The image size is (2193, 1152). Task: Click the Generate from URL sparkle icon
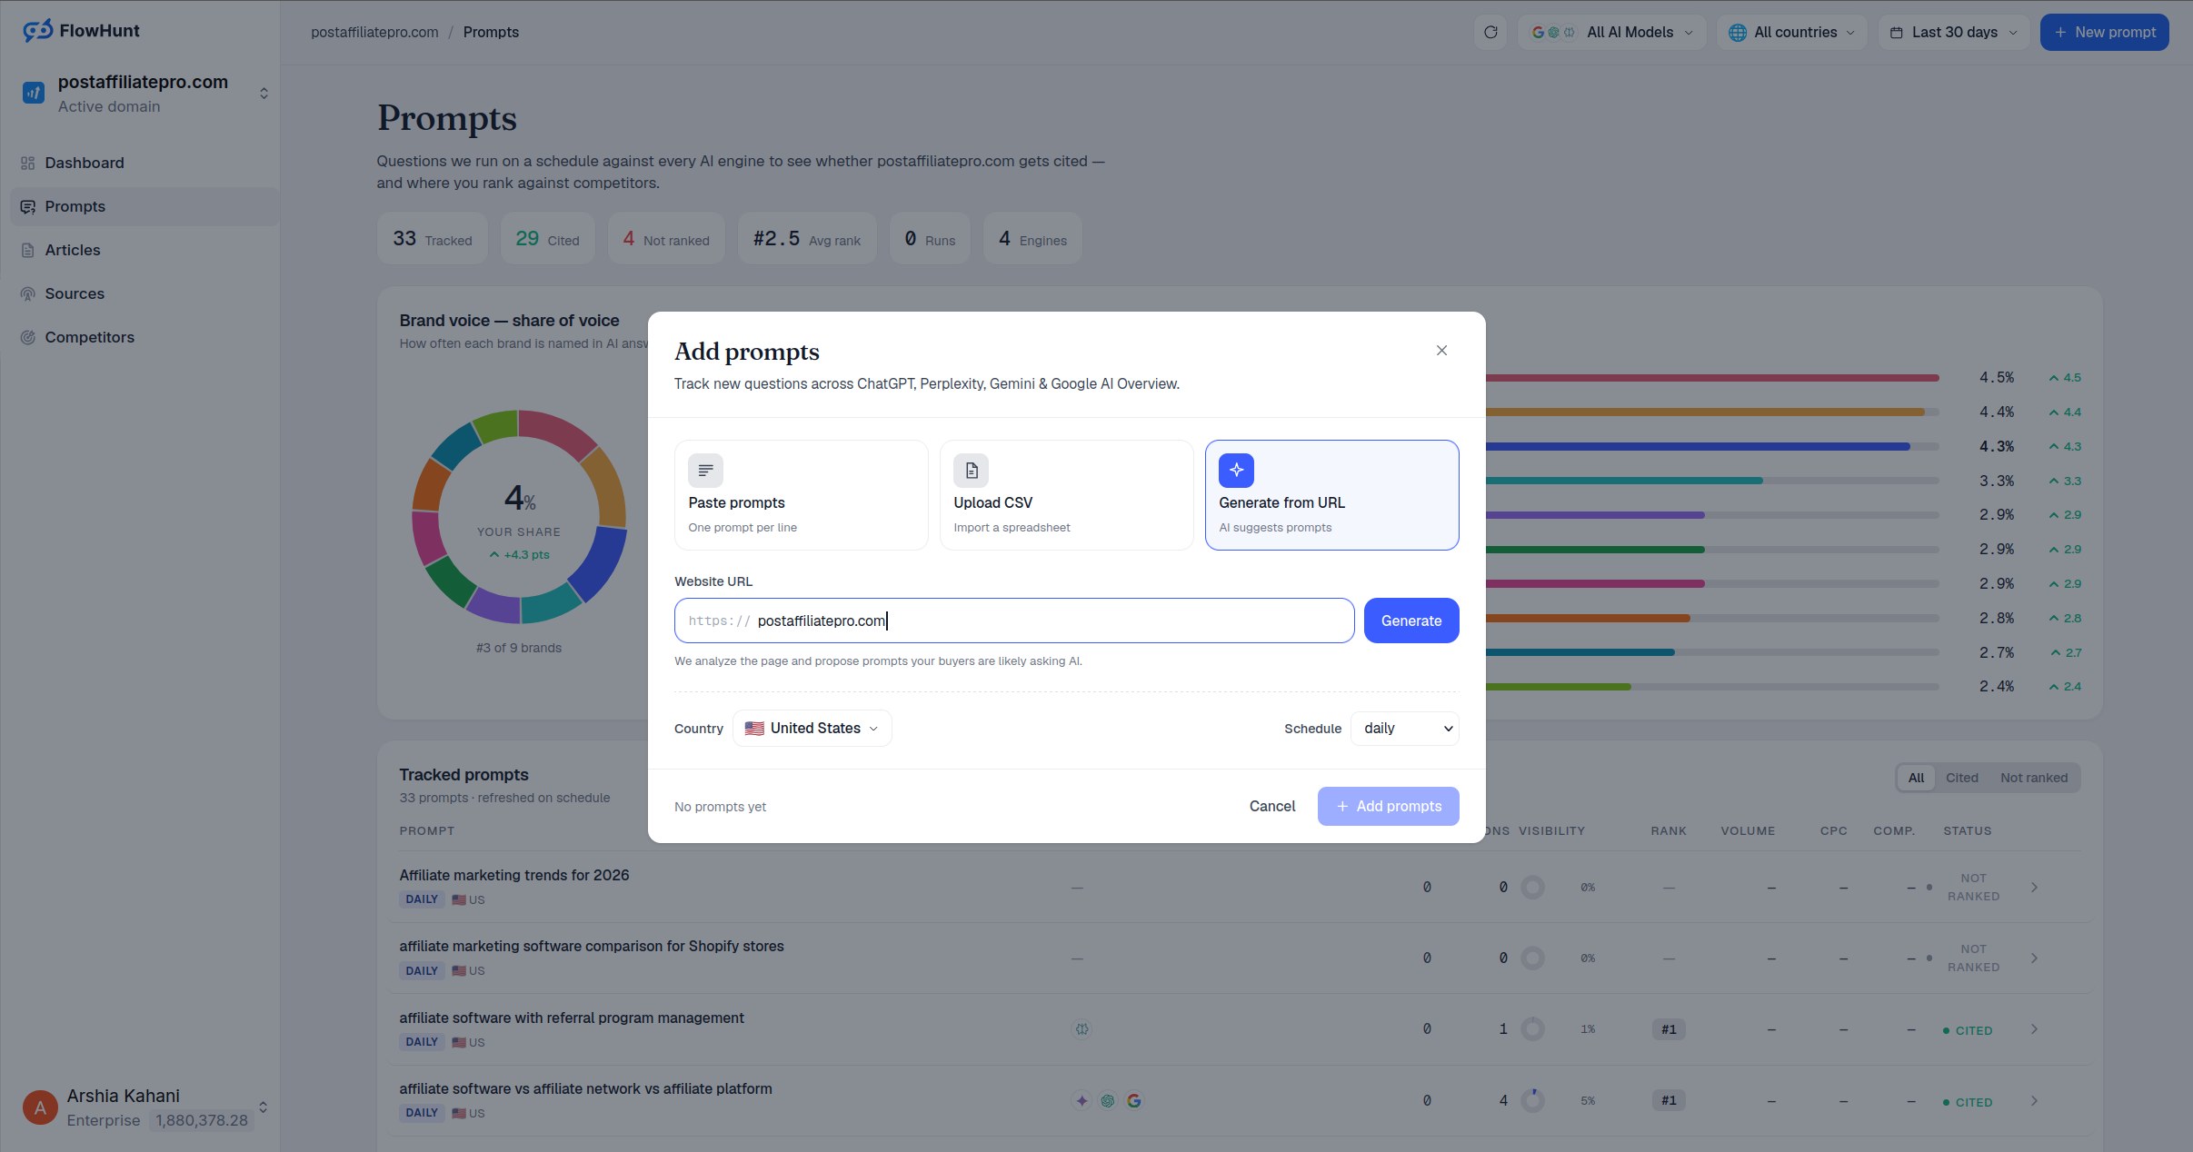tap(1236, 471)
